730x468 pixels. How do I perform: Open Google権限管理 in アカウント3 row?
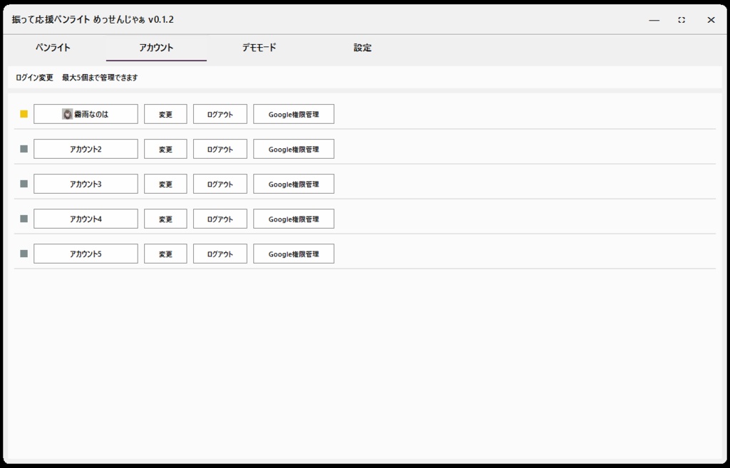tap(294, 184)
